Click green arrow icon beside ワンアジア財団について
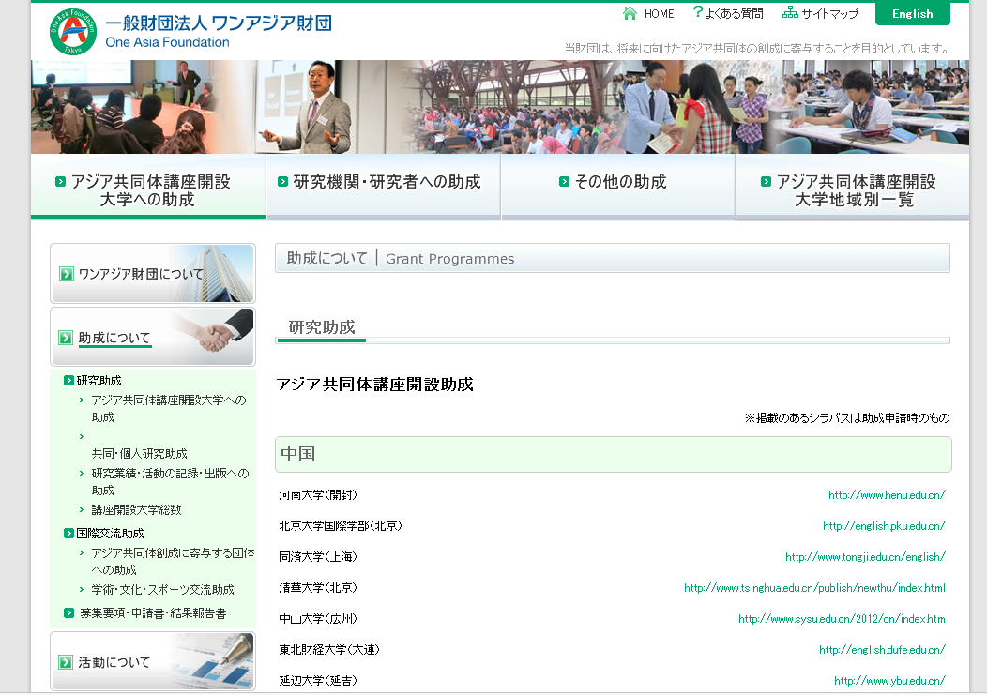Image resolution: width=987 pixels, height=695 pixels. click(66, 274)
